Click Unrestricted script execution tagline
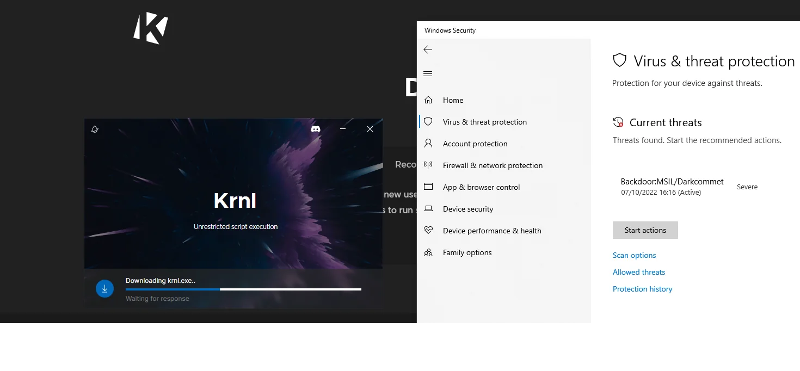 click(236, 226)
